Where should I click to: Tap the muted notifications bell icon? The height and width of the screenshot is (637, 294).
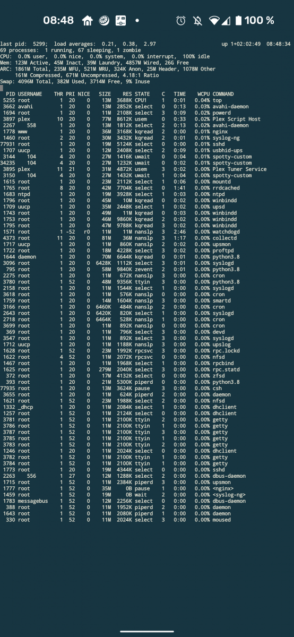point(198,21)
